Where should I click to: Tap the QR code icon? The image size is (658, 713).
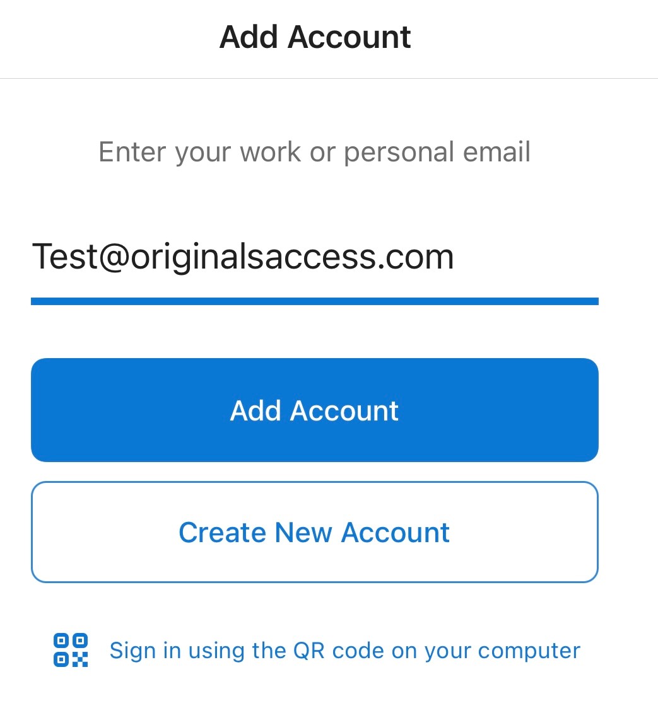click(71, 650)
